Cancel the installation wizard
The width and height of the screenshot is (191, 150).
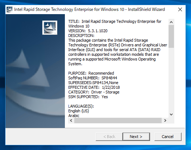click(x=168, y=137)
